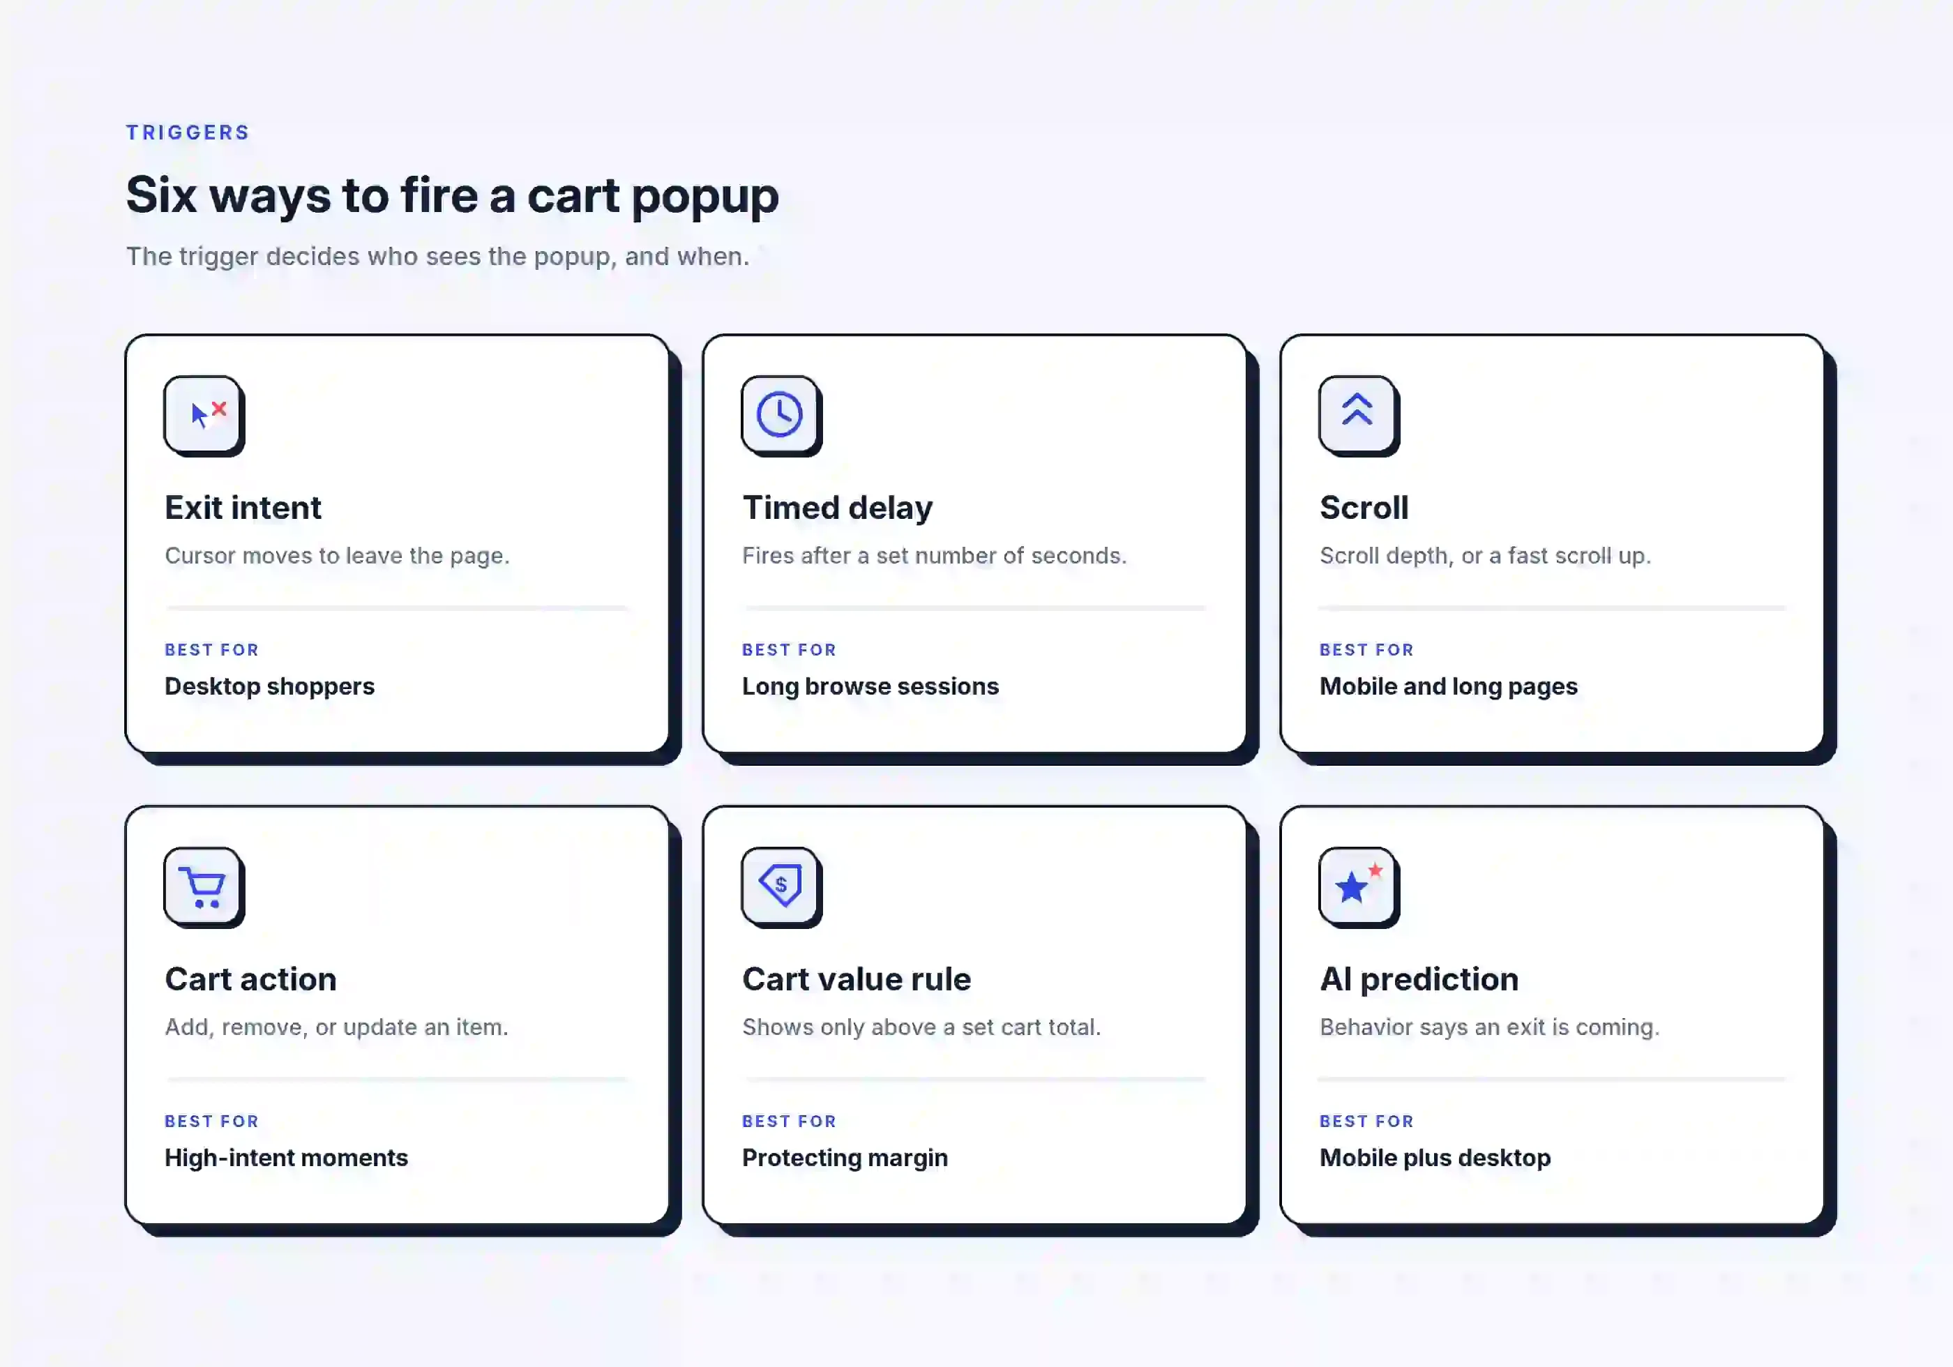Click "Mobile plus desktop" in AI prediction card
1953x1367 pixels.
[1435, 1158]
